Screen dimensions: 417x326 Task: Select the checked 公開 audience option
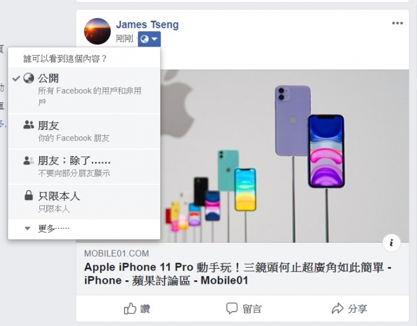pos(85,90)
